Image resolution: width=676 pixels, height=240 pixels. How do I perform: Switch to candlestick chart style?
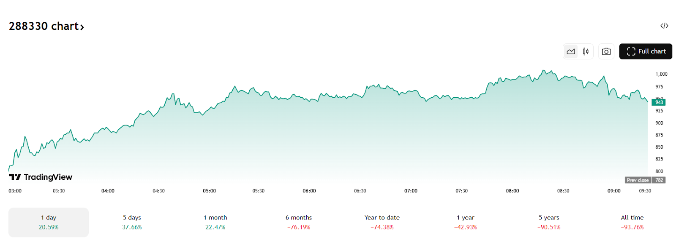(x=586, y=51)
